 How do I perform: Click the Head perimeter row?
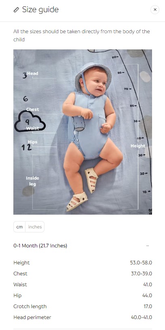pyautogui.click(x=82, y=317)
